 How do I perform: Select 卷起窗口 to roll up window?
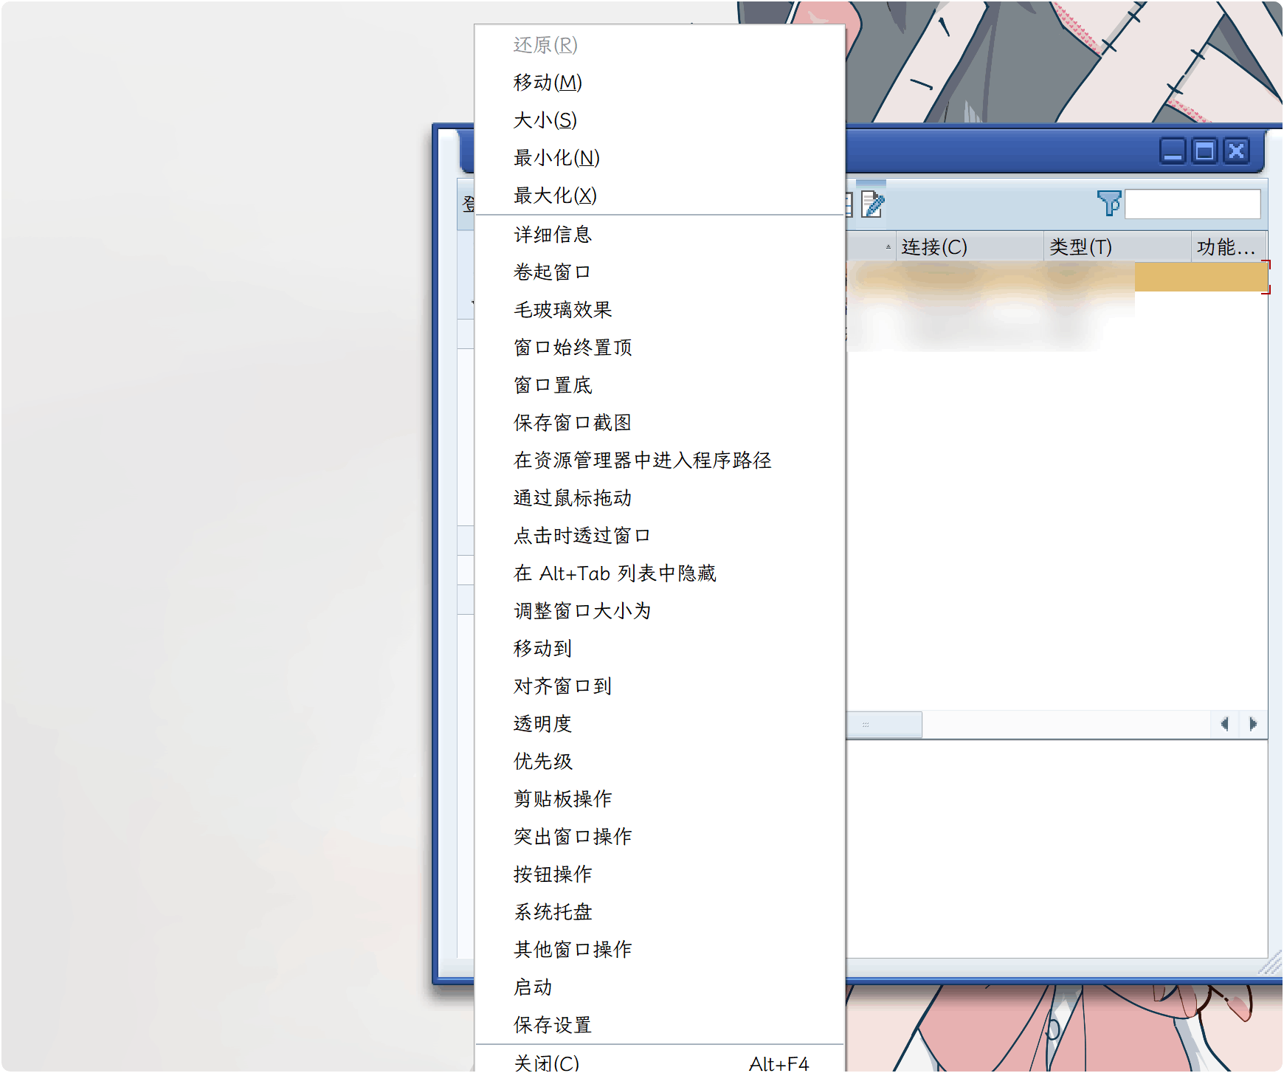coord(552,272)
